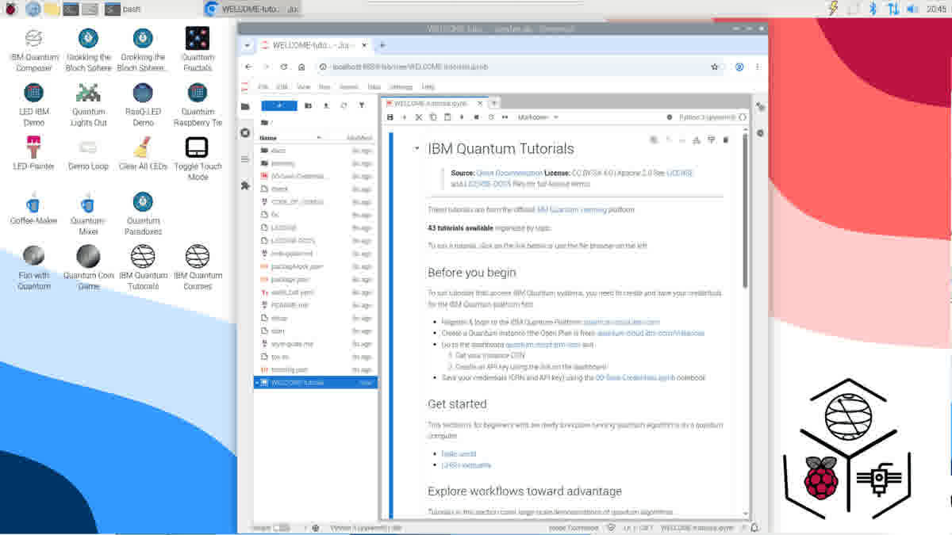Open the Markdown cell type dropdown

(538, 117)
